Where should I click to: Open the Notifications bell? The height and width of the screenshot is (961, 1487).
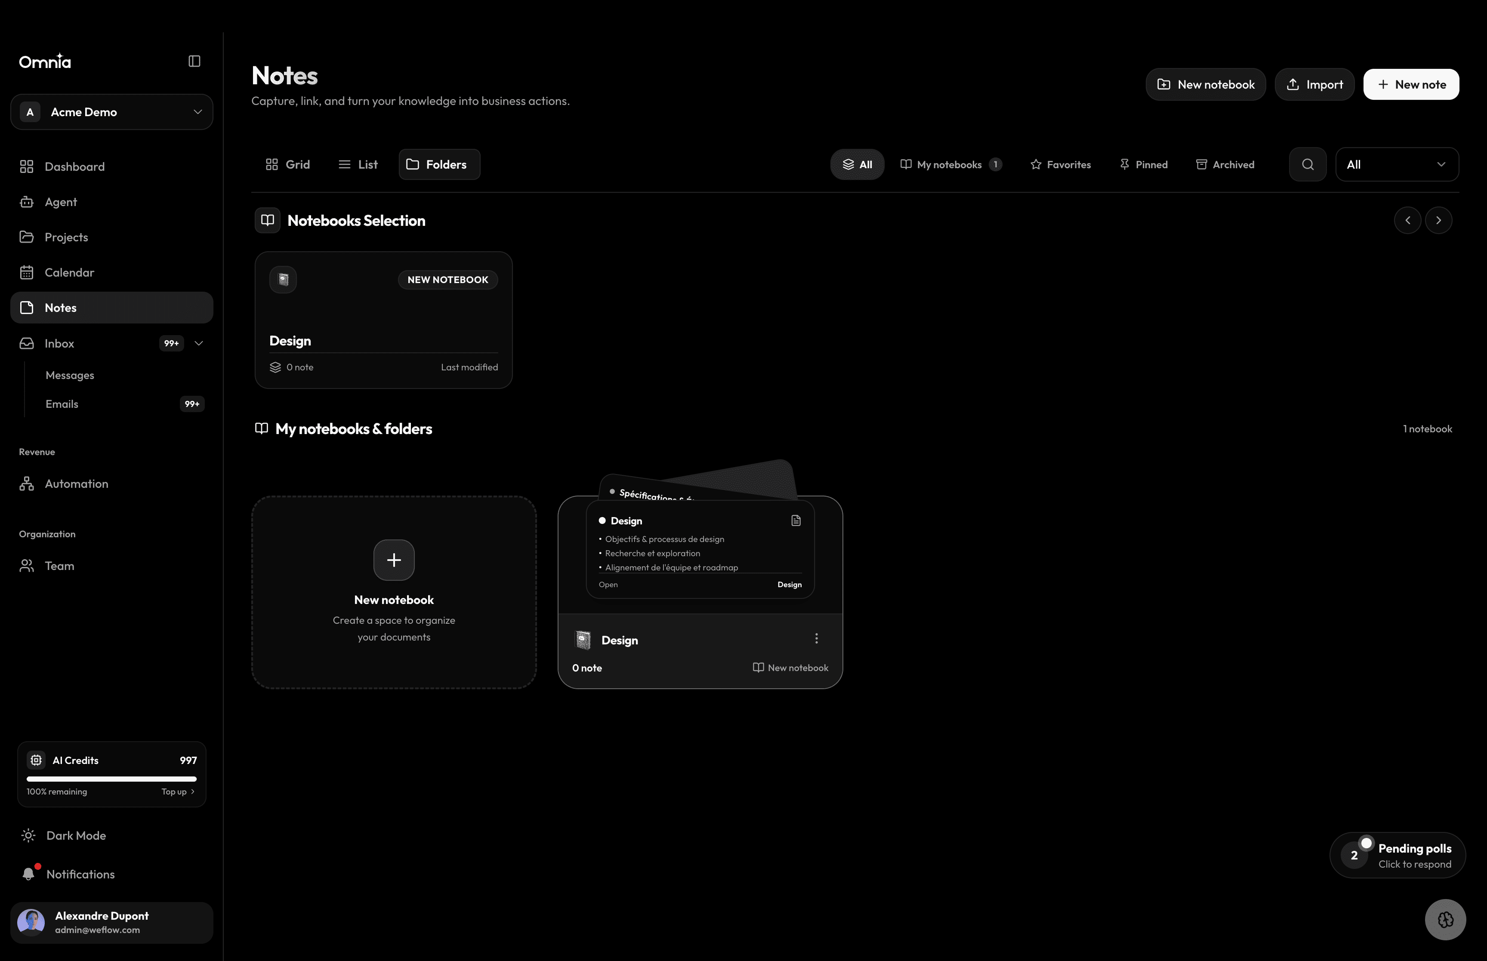pos(29,874)
